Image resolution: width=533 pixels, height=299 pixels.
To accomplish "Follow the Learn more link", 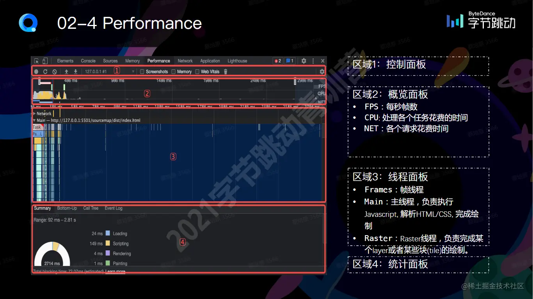I will (x=115, y=271).
